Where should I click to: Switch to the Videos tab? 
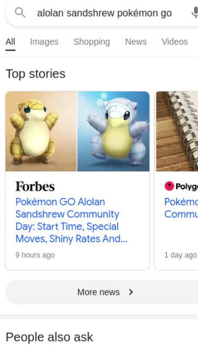click(x=175, y=42)
